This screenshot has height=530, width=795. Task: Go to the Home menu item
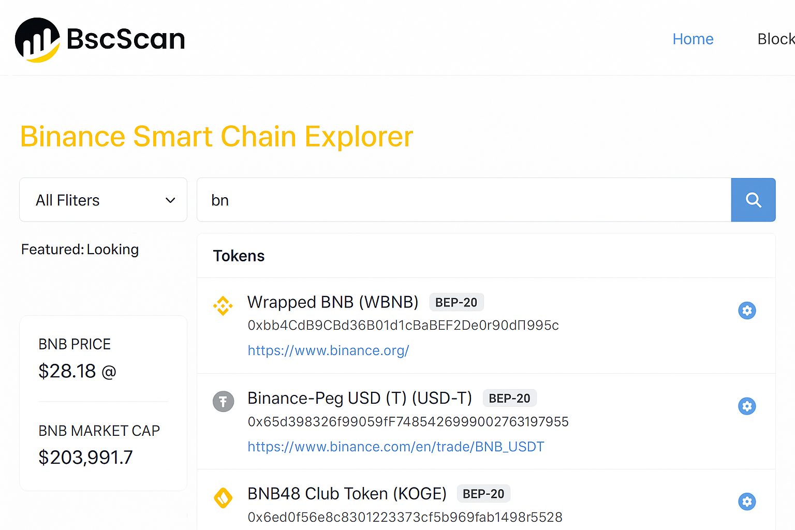693,39
